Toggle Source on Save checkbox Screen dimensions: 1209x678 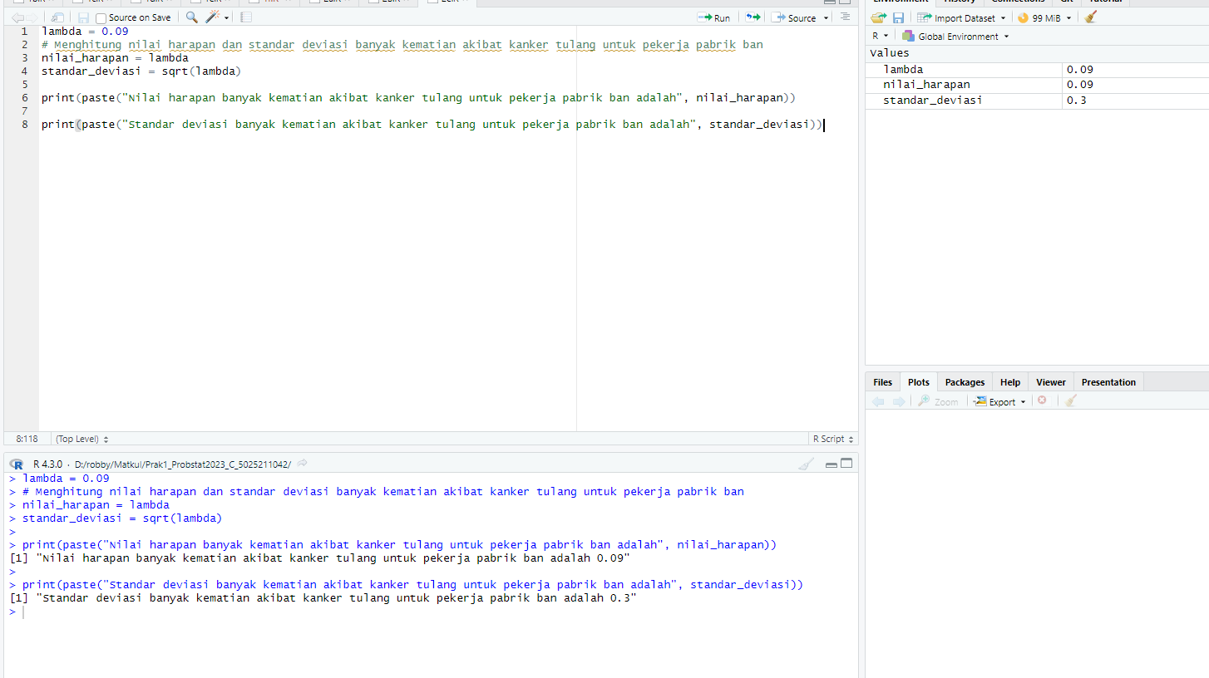click(101, 17)
